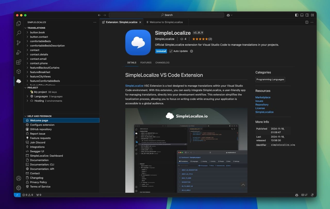Toggle the primary sidebar layout icon
The height and width of the screenshot is (209, 330).
[x=297, y=15]
